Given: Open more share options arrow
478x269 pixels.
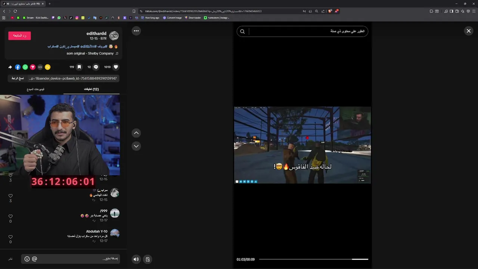Looking at the screenshot, I should 10,67.
